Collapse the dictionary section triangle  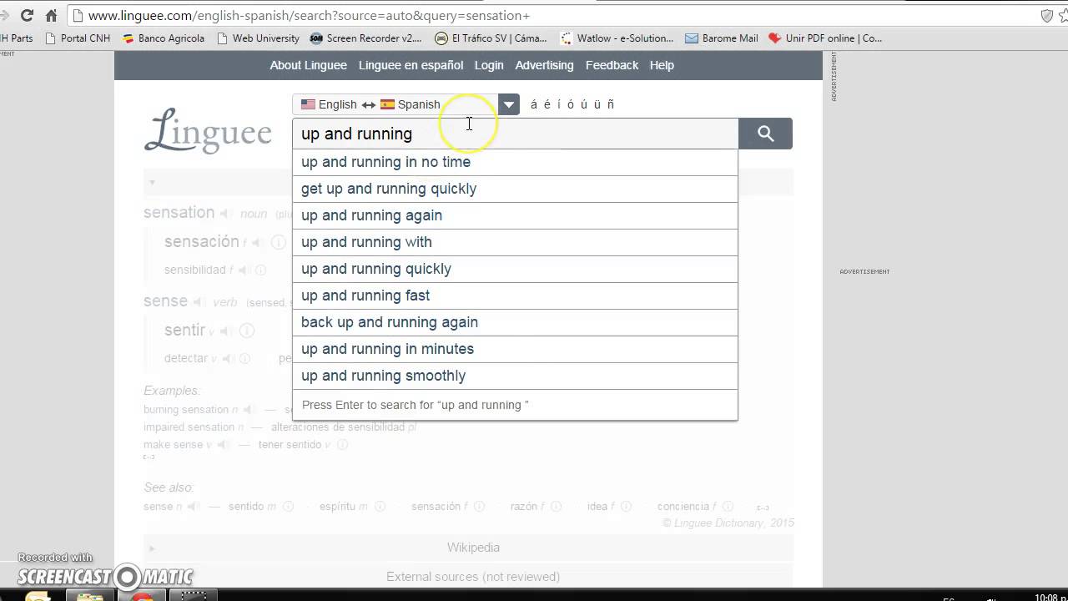point(152,182)
